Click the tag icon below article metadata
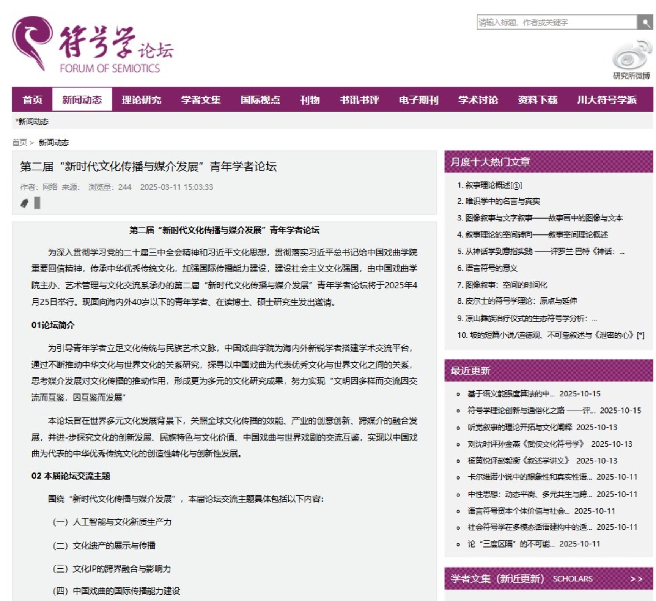The image size is (656, 601). tap(24, 203)
